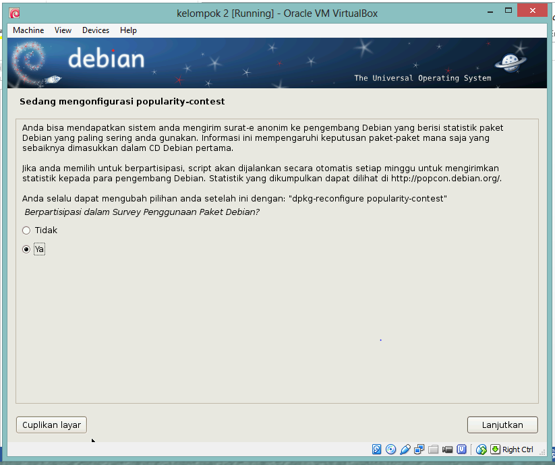The width and height of the screenshot is (555, 465).
Task: Open the Help menu
Action: click(128, 30)
